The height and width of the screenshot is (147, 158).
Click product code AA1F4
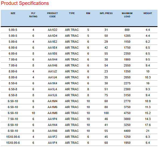(x=52, y=143)
